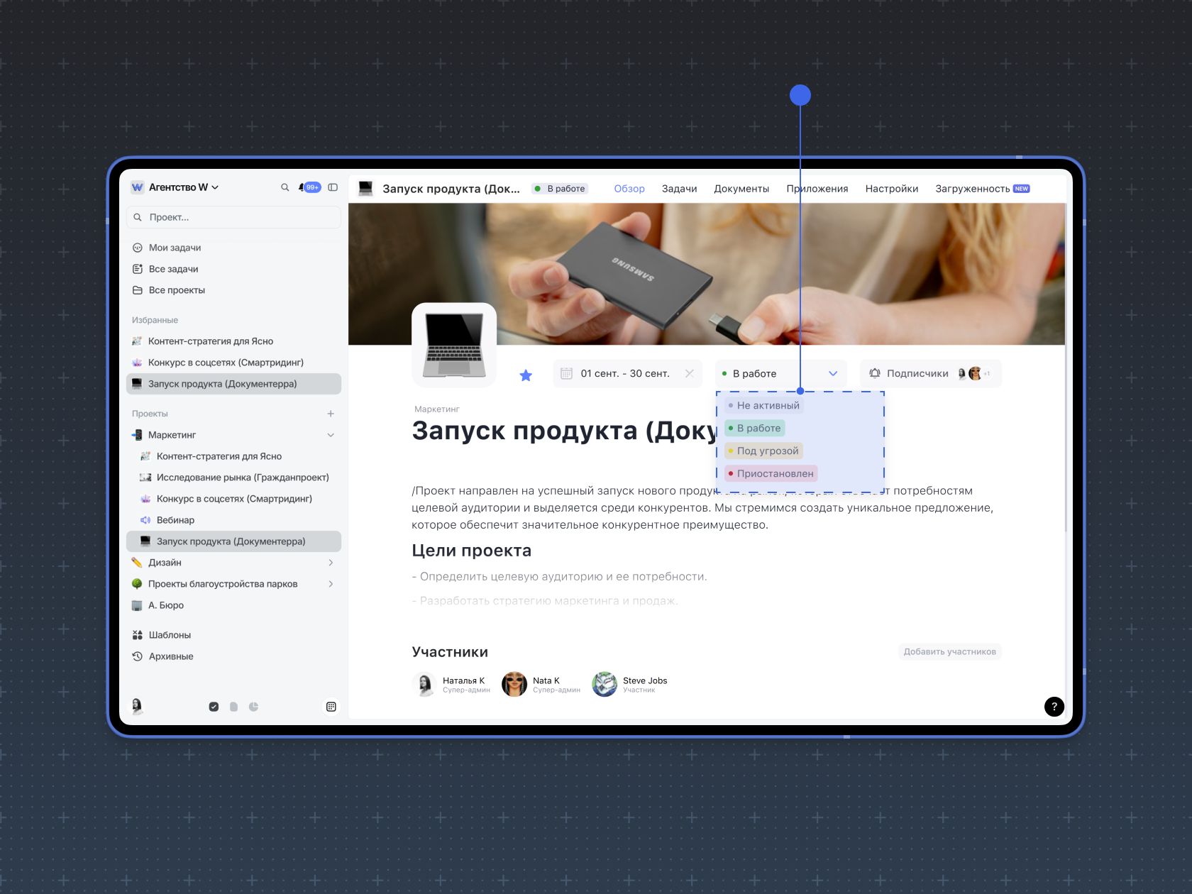Screen dimensions: 1192x894
Task: Open the grid apps icon at sidebar bottom
Action: point(331,707)
